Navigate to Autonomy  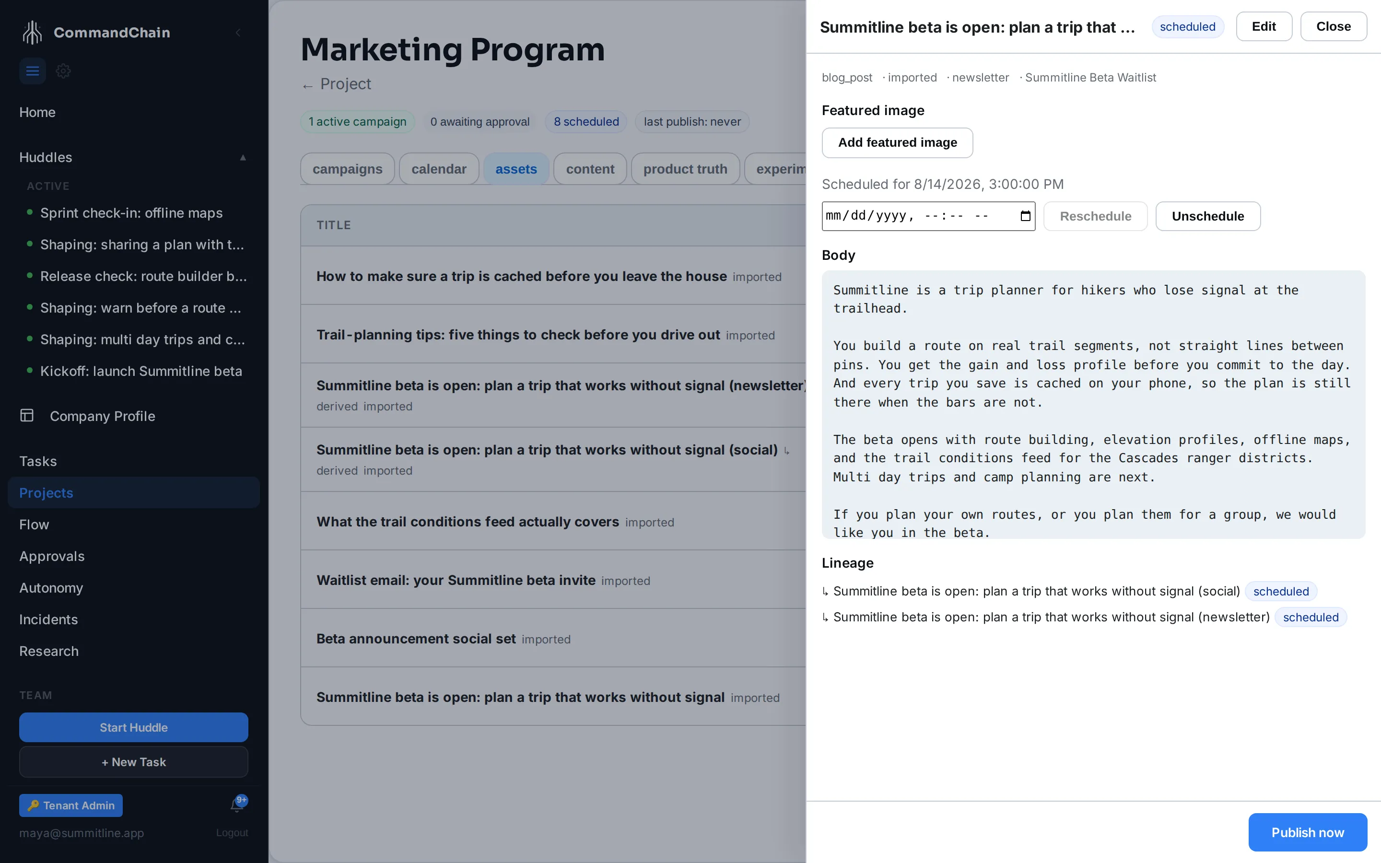tap(51, 588)
